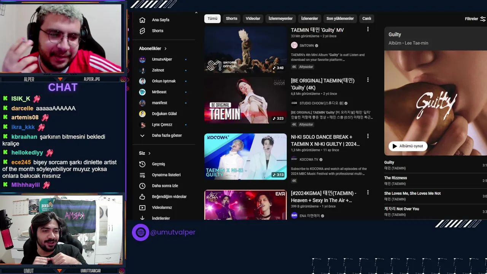
Task: Open Videolarınız icon in sidebar
Action: (x=142, y=207)
